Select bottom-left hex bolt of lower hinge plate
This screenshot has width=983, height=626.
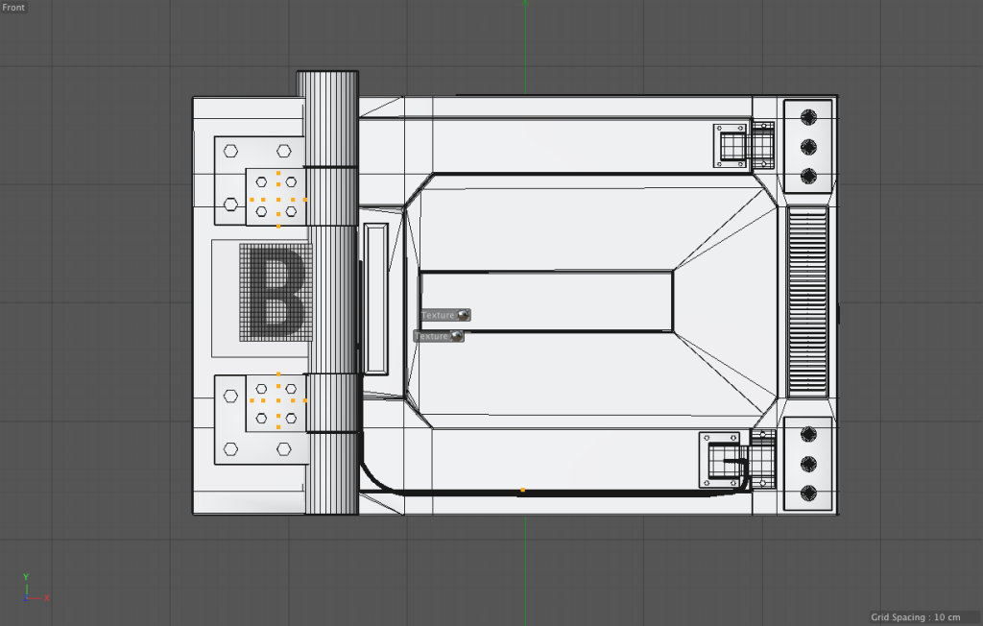point(231,448)
